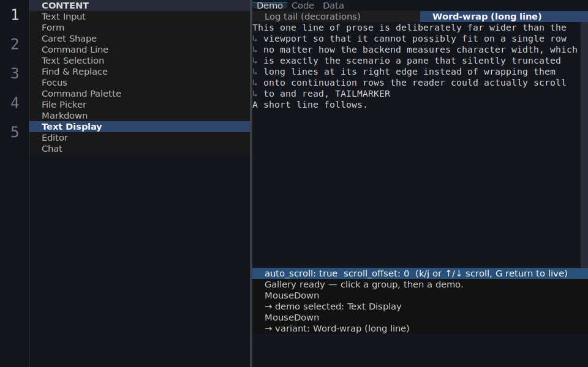Select group 5 in the left rail

[15, 132]
